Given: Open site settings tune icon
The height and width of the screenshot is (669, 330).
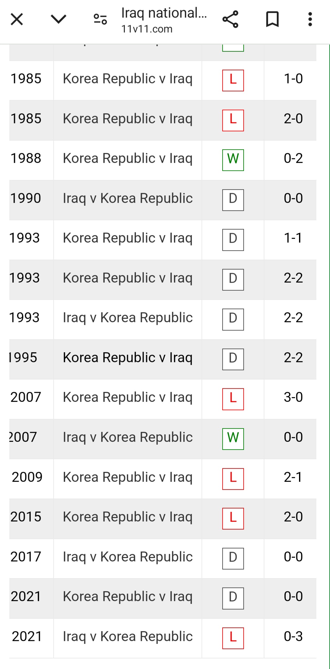Looking at the screenshot, I should [x=100, y=20].
